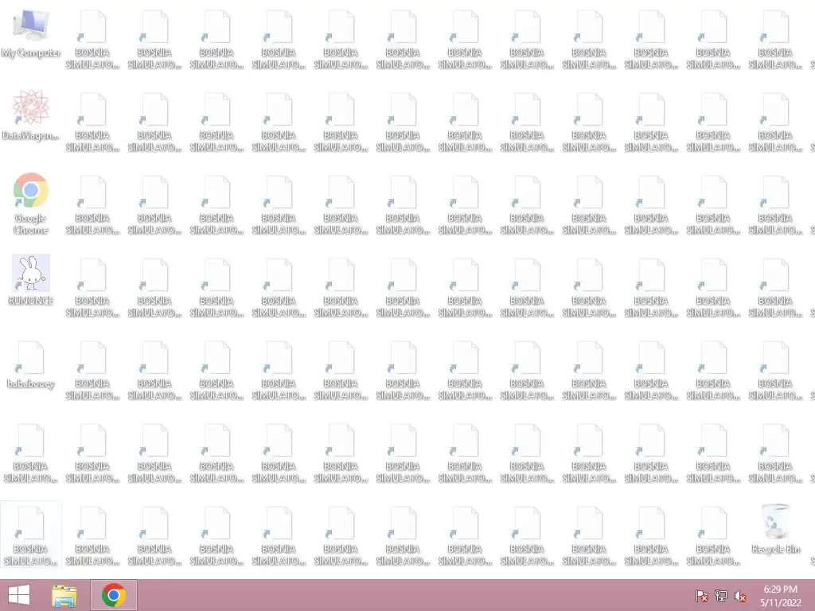815x611 pixels.
Task: Open the My Computer desktop icon
Action: (x=31, y=33)
